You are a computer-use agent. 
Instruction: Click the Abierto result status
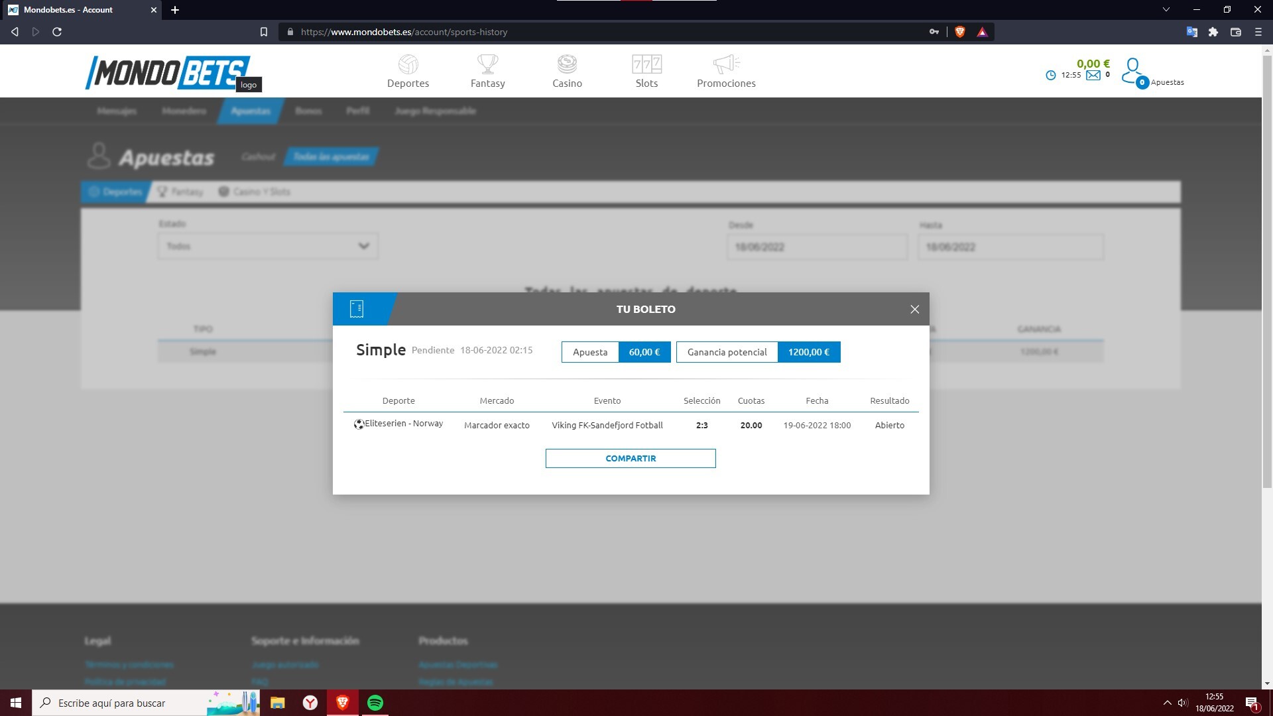[x=890, y=425]
